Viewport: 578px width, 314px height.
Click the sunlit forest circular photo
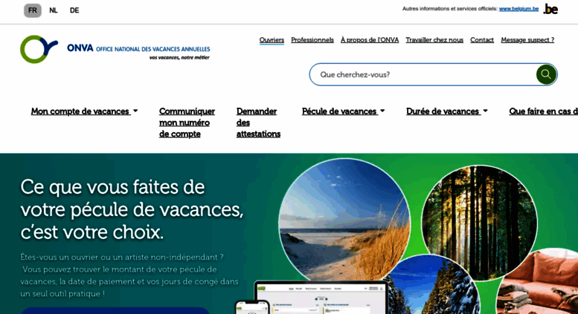479,223
